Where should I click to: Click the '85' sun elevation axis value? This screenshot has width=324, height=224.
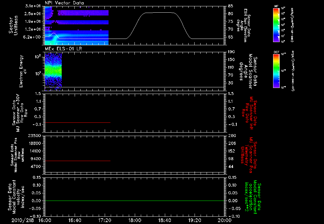(231, 6)
